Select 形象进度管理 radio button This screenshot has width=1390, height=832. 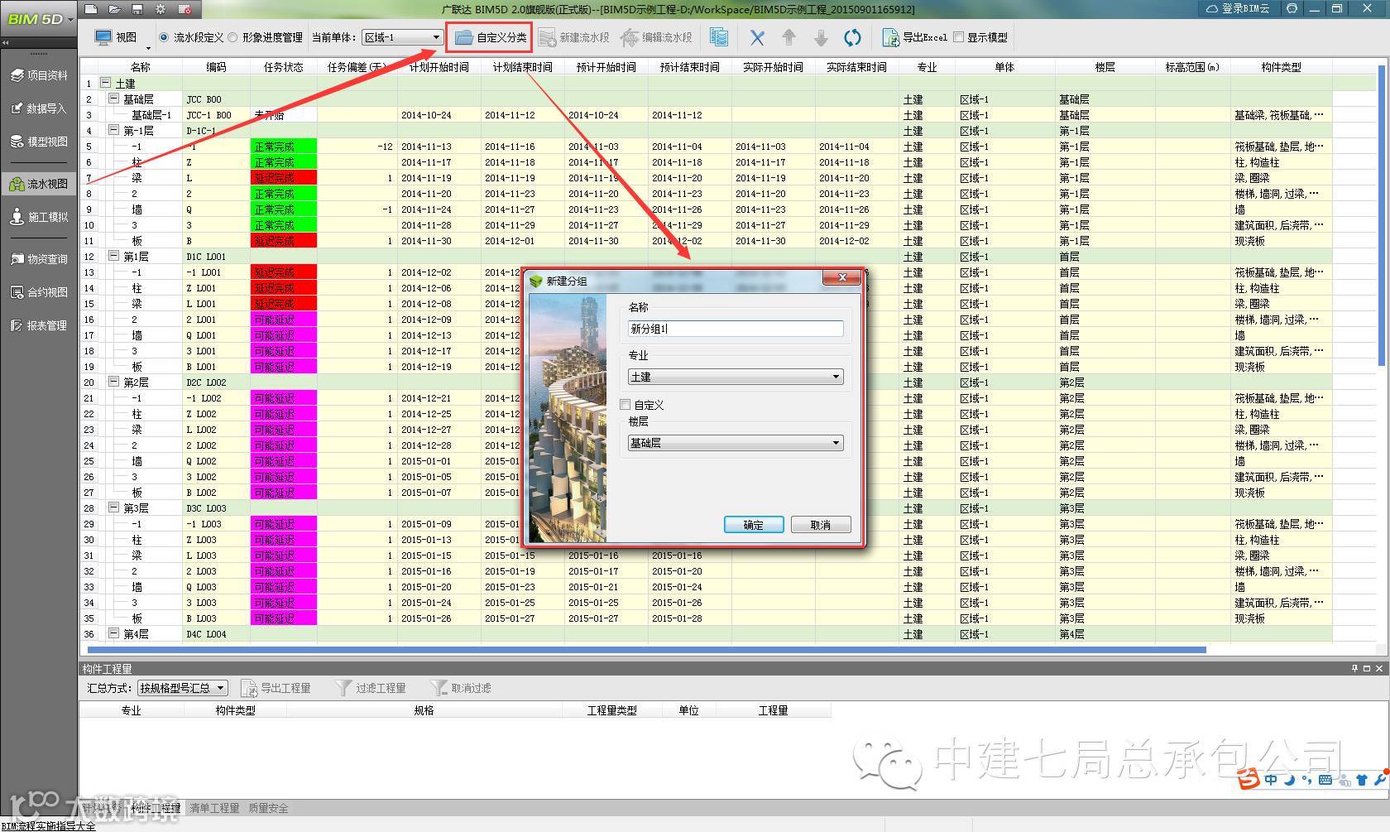click(232, 37)
